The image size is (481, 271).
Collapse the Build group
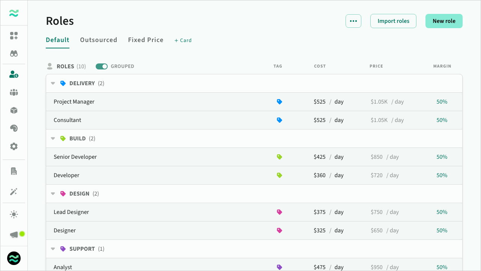click(x=53, y=139)
